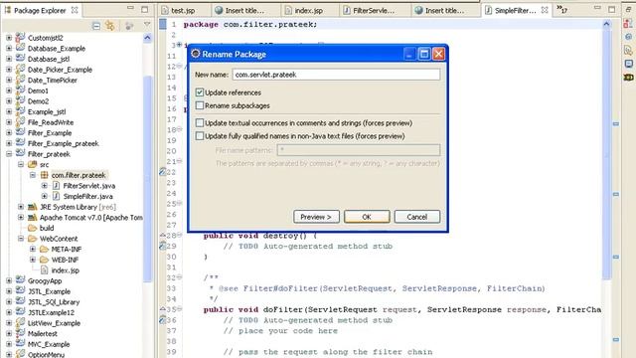Image resolution: width=636 pixels, height=358 pixels.
Task: Click the WebContent folder icon
Action: pos(33,239)
